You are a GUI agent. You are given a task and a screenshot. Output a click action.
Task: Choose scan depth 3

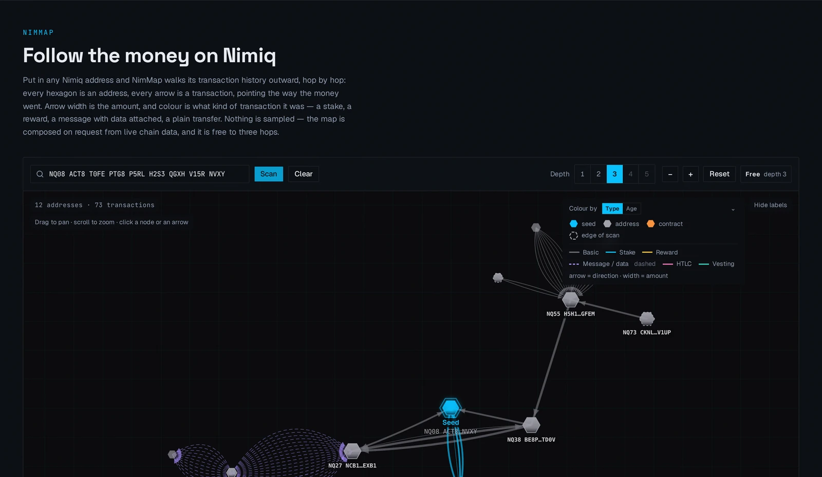coord(614,174)
